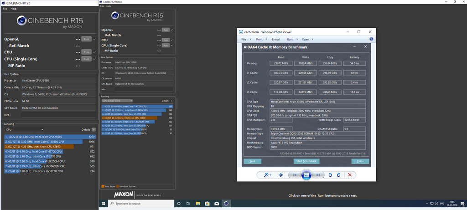Click the actual size fit icon

tap(280, 175)
